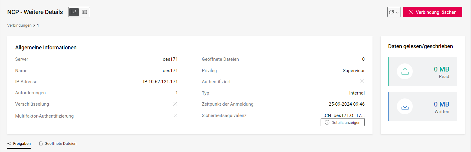Click the file icon on Geöffnete Dateien tab
The width and height of the screenshot is (471, 152).
41,144
